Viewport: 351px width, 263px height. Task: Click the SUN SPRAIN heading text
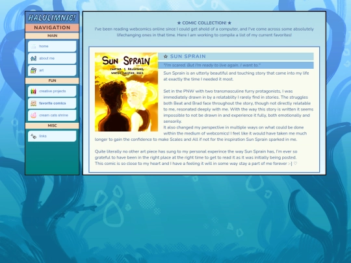click(x=188, y=56)
